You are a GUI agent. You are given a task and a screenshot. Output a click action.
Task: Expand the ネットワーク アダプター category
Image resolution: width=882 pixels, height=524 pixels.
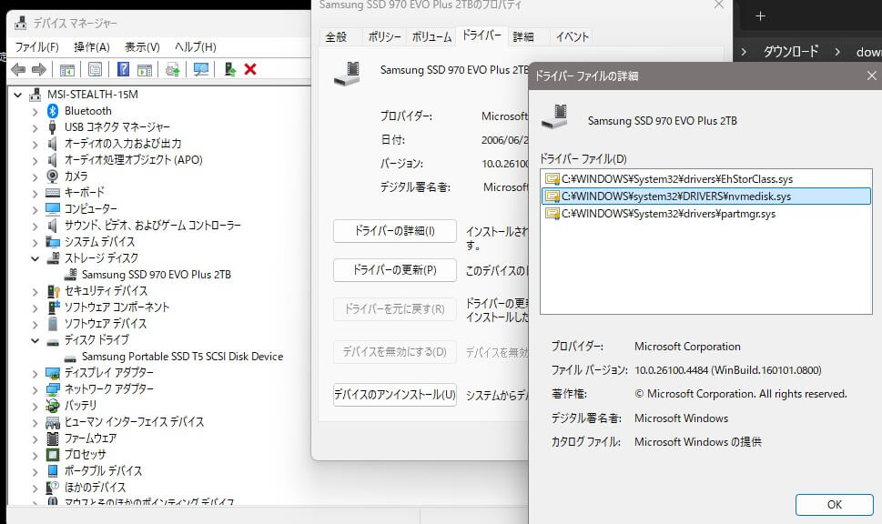(35, 389)
